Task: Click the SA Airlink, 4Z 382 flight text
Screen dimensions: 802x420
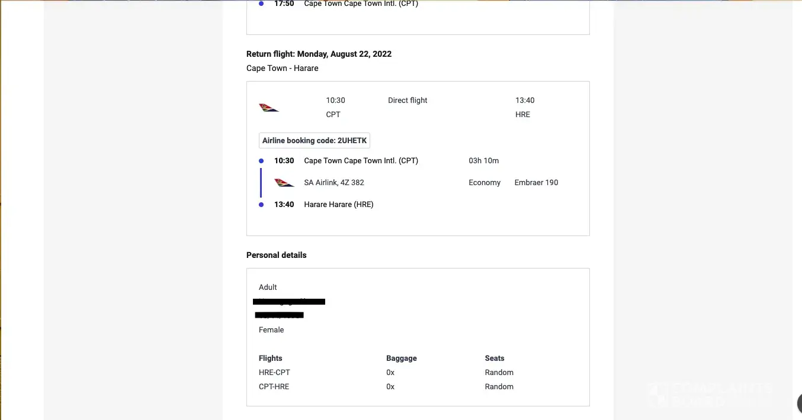Action: pyautogui.click(x=334, y=183)
